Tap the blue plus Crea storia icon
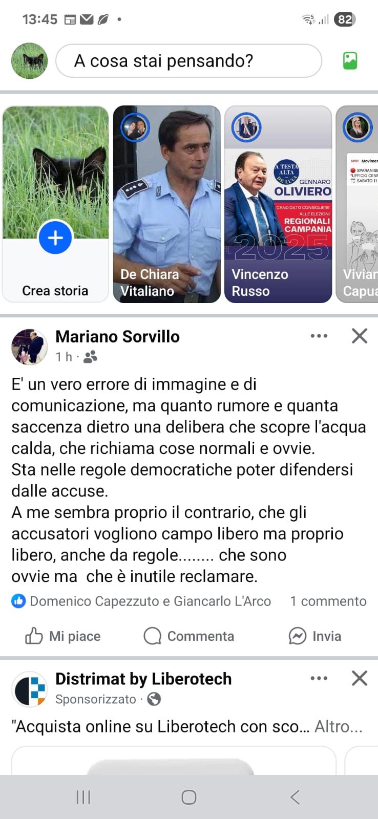This screenshot has width=378, height=819. point(55,238)
